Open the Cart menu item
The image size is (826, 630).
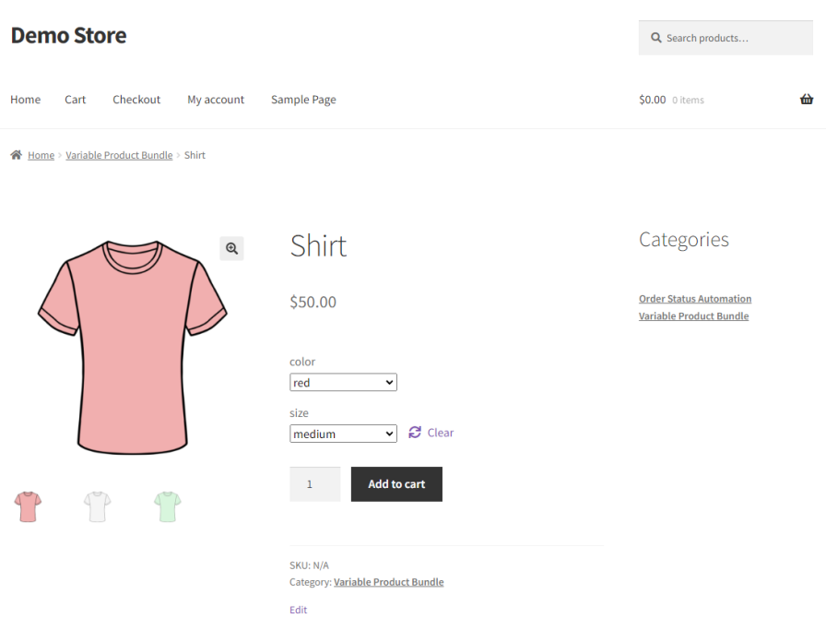click(x=76, y=100)
